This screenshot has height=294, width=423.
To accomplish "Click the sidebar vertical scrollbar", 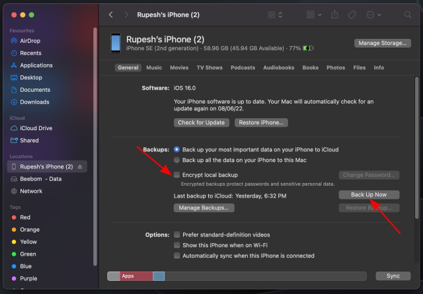I will coord(95,147).
